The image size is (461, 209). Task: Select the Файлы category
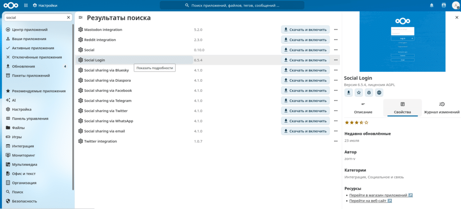coord(37,128)
